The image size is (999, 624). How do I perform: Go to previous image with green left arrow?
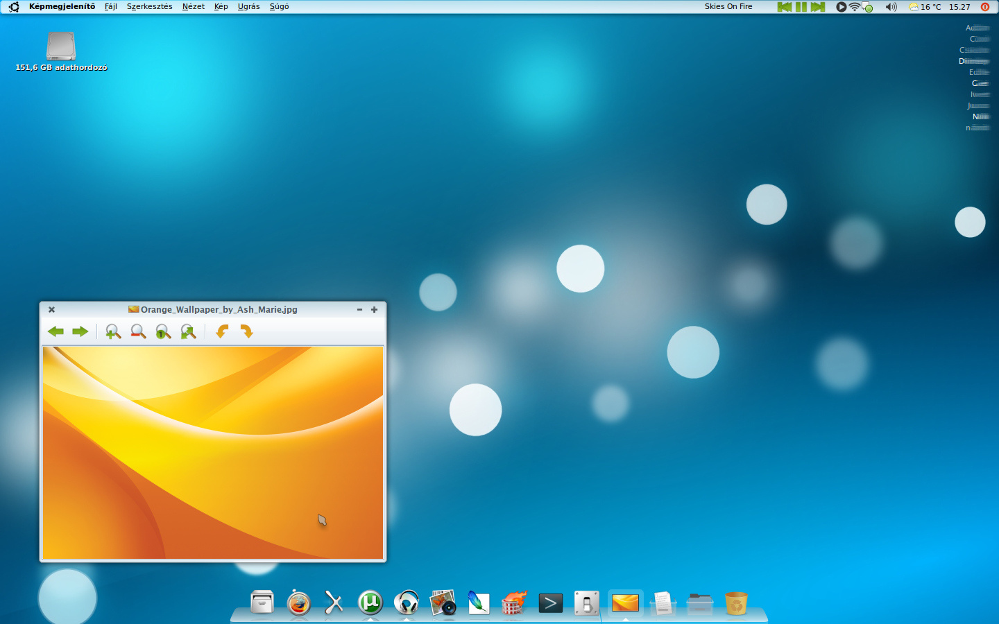55,331
